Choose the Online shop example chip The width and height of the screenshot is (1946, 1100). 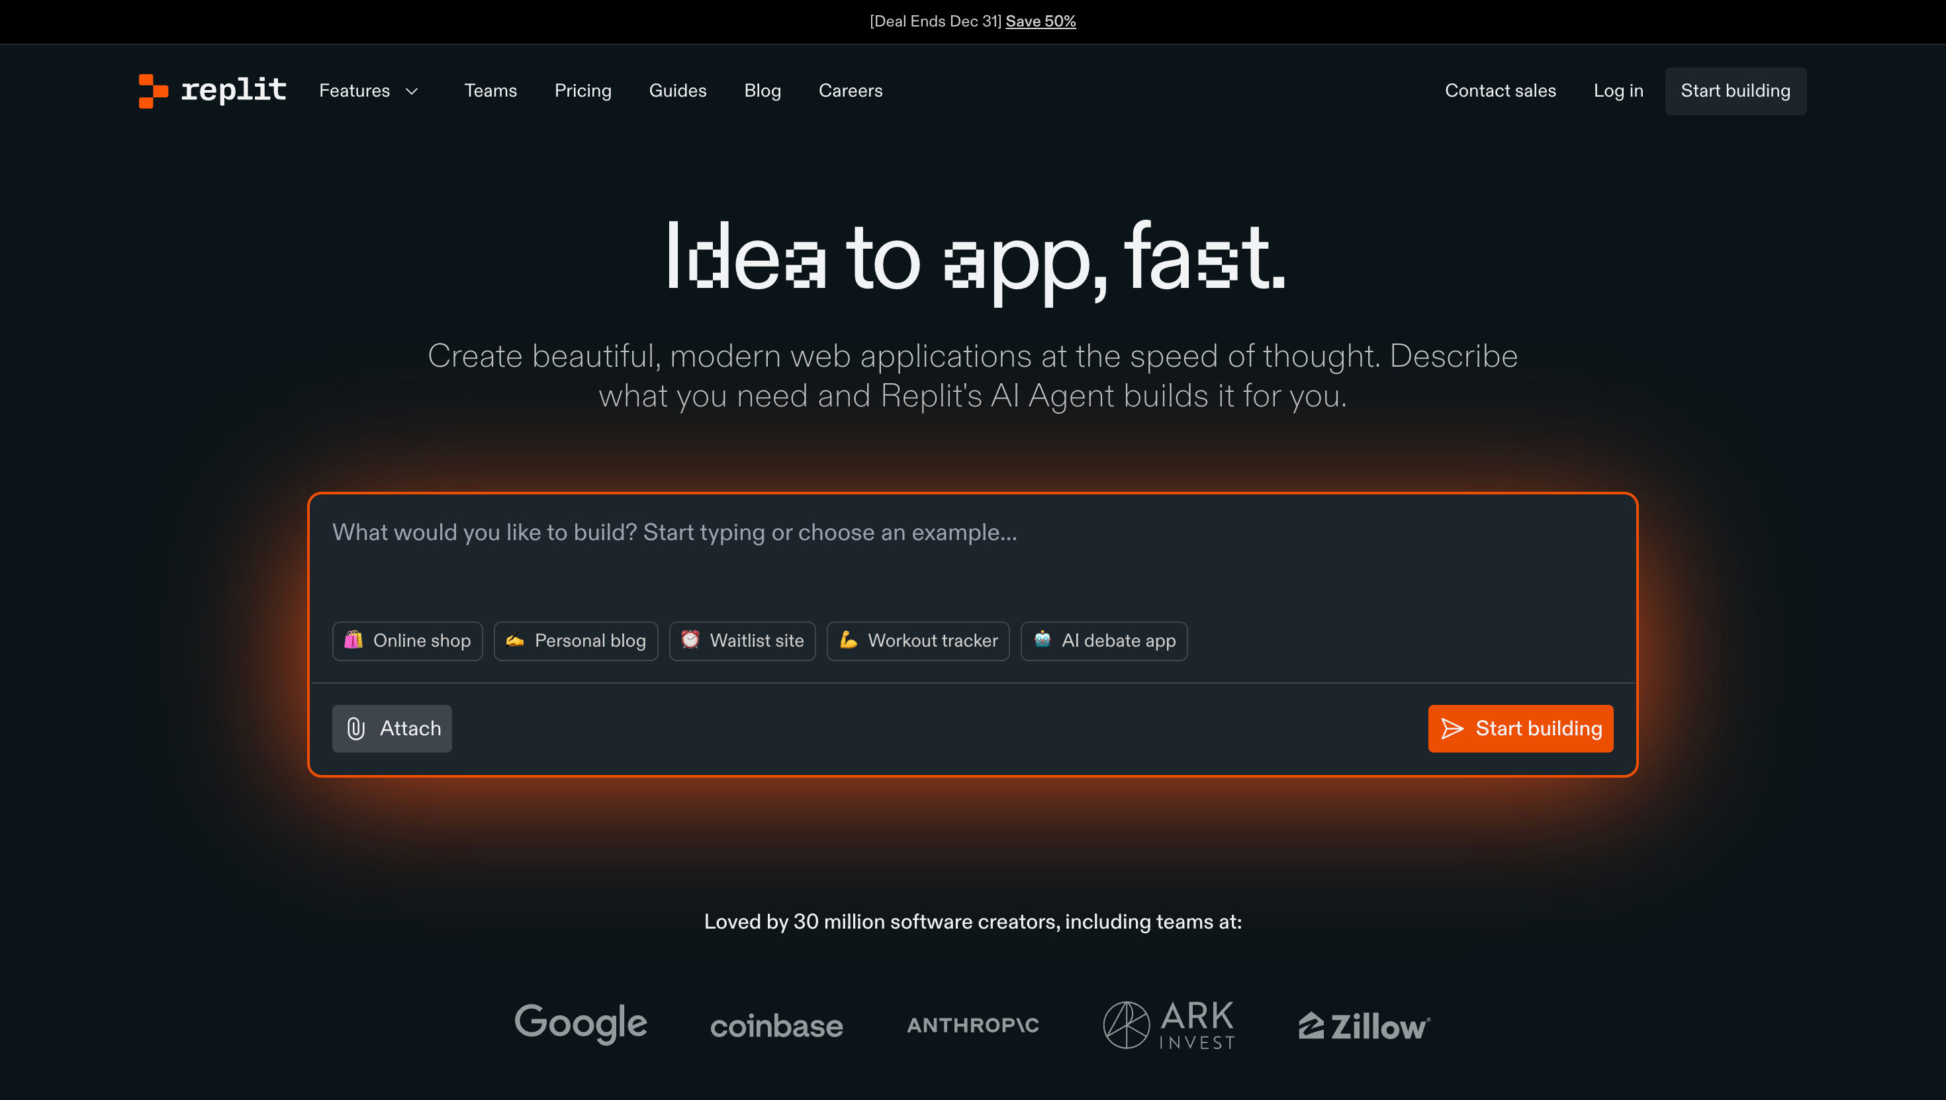(407, 641)
